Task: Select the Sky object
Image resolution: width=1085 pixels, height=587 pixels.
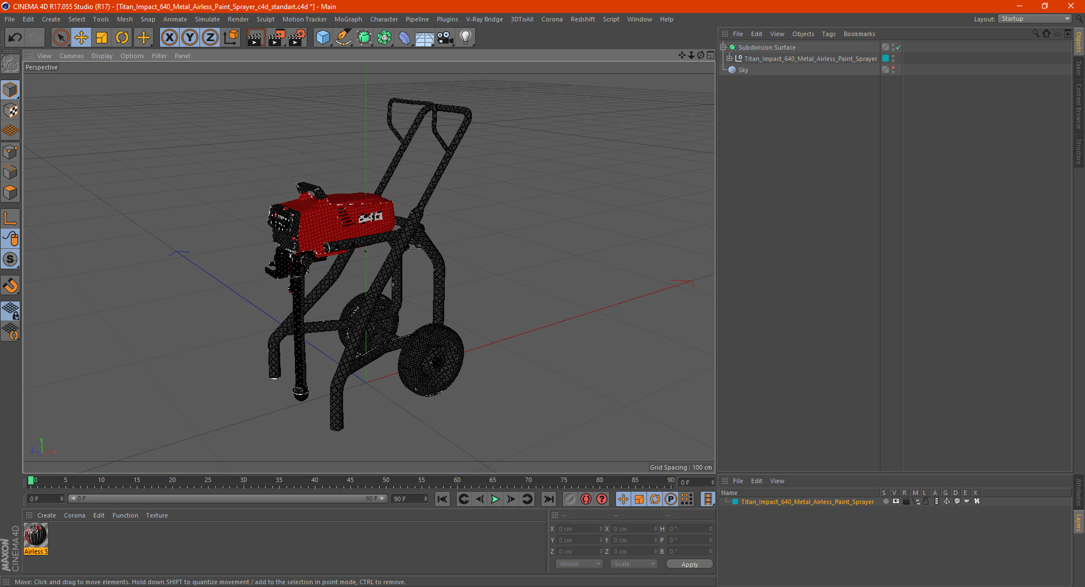Action: click(x=743, y=70)
